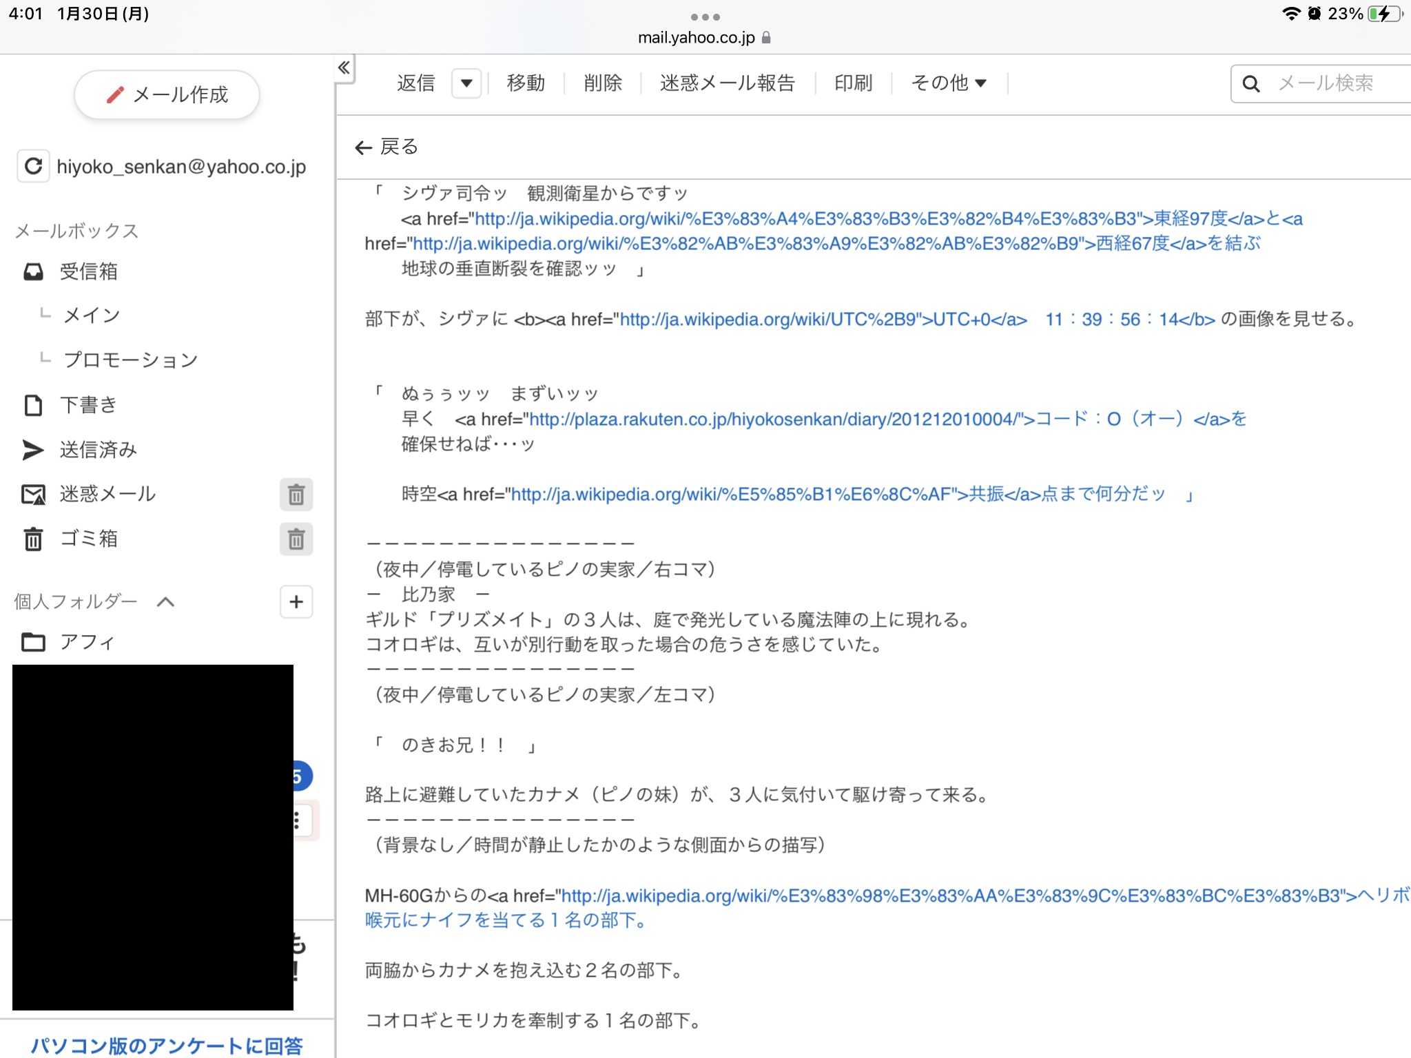Go back with 戻る link
1411x1058 pixels.
pyautogui.click(x=387, y=147)
